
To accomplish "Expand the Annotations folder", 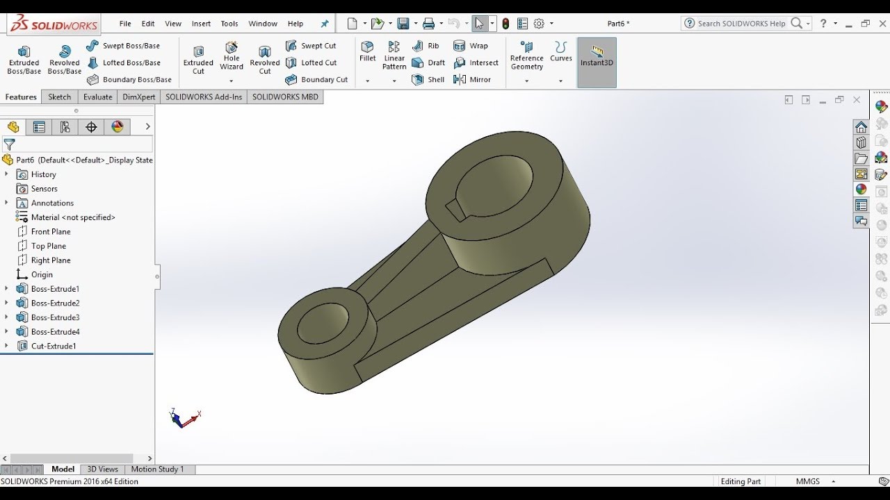I will 6,203.
